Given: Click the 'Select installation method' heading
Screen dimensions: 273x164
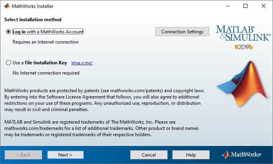Looking at the screenshot, I should coord(33,20).
